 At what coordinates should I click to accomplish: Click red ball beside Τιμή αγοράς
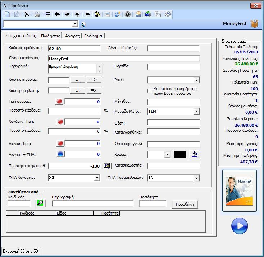[x=59, y=102]
